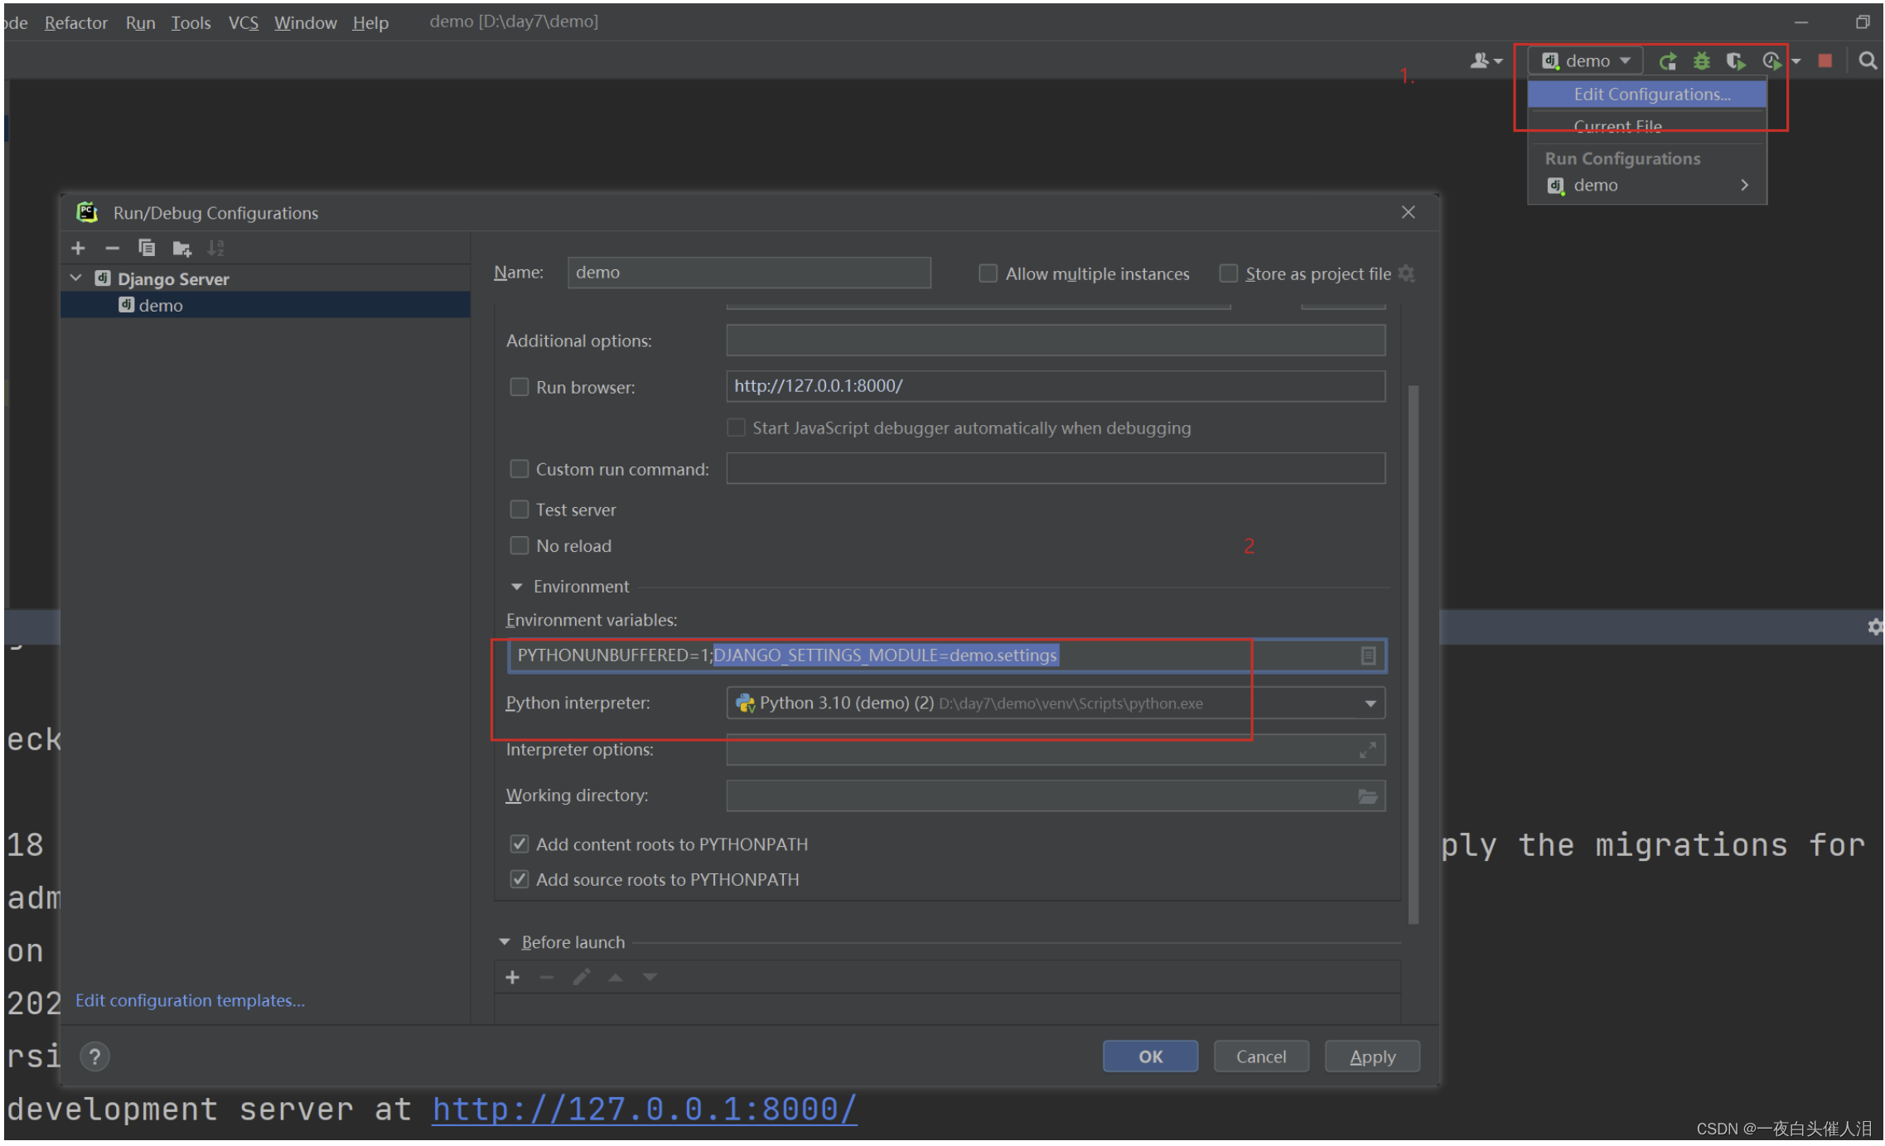This screenshot has height=1146, width=1885.
Task: Add new configuration with plus icon
Action: coord(78,248)
